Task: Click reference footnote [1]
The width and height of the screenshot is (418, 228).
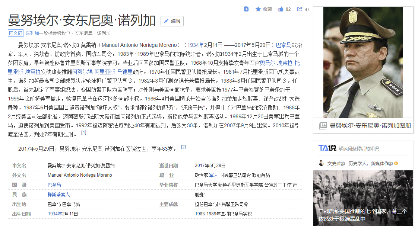Action: tap(84, 132)
